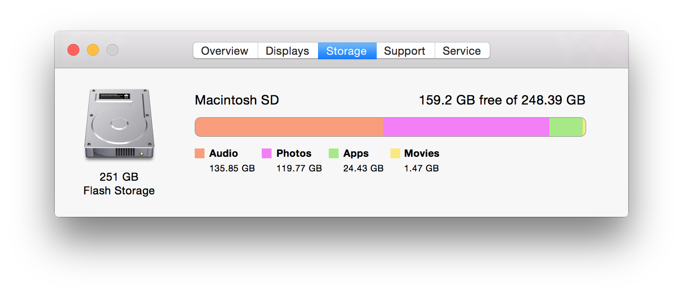Click the pink Photos segment of storage bar

(466, 127)
